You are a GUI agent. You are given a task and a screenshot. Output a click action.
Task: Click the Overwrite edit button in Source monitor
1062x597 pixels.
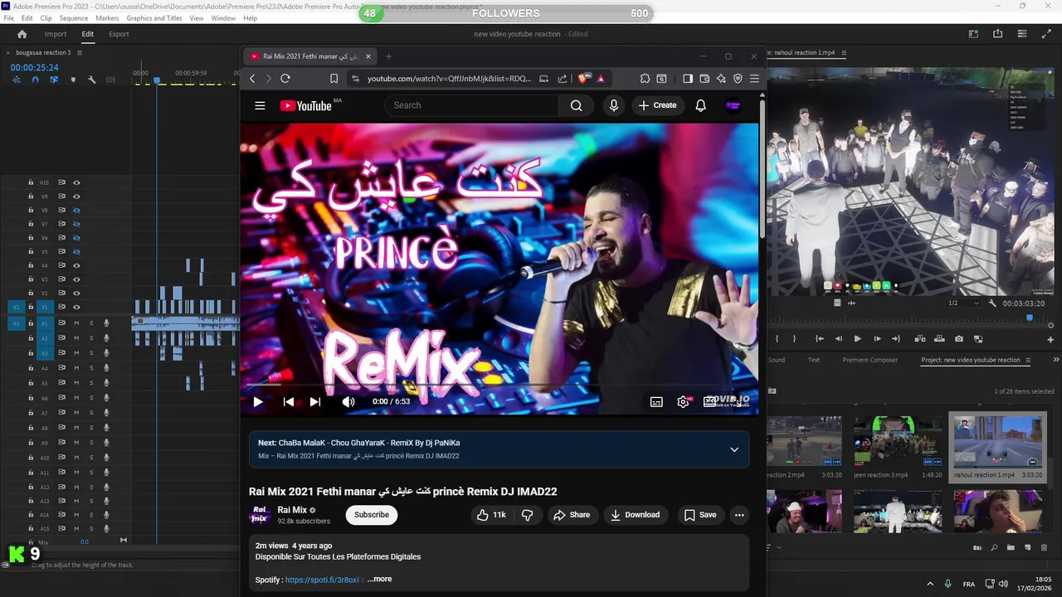(939, 338)
